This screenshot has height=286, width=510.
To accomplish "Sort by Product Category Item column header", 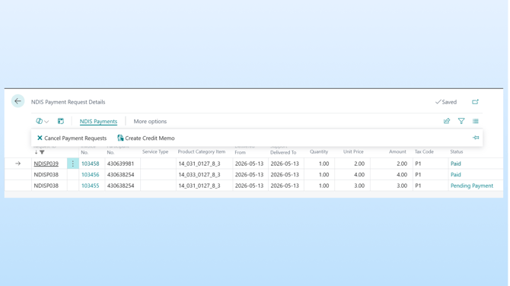I will (201, 152).
